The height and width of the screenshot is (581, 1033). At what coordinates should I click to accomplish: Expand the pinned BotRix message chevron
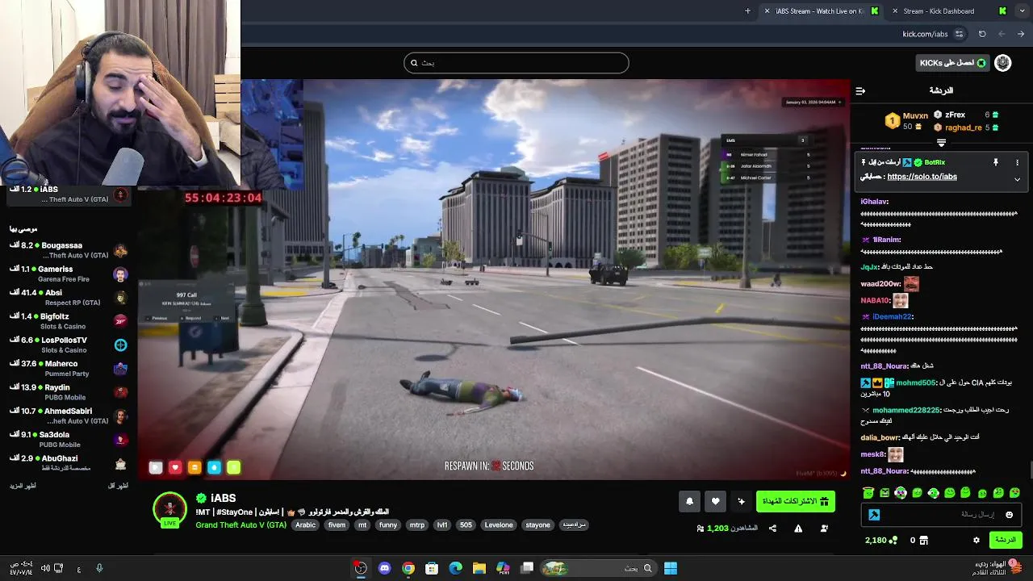coord(1017,179)
